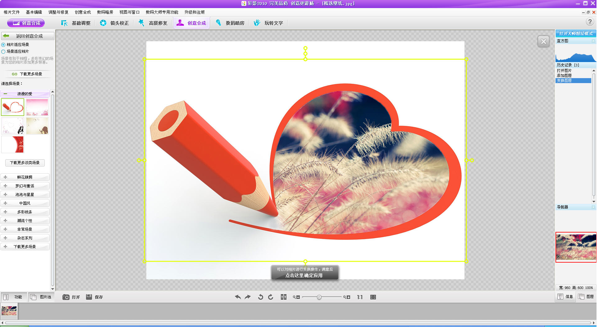Open 高级修复 advanced repair tool
This screenshot has width=599, height=328.
coord(153,23)
